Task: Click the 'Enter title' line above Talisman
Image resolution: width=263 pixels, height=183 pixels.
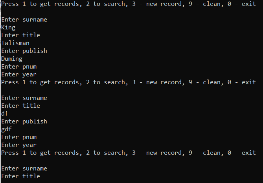Action: point(20,35)
